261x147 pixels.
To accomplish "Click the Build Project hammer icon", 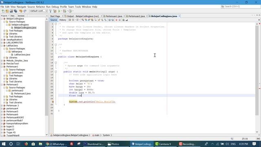I will click(51, 11).
